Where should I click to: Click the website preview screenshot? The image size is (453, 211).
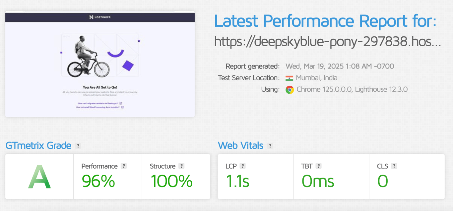pyautogui.click(x=100, y=64)
